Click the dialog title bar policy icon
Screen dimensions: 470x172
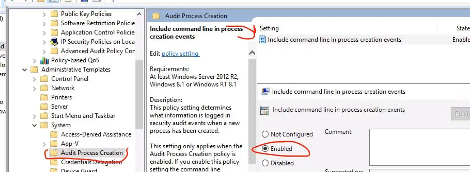(x=265, y=91)
